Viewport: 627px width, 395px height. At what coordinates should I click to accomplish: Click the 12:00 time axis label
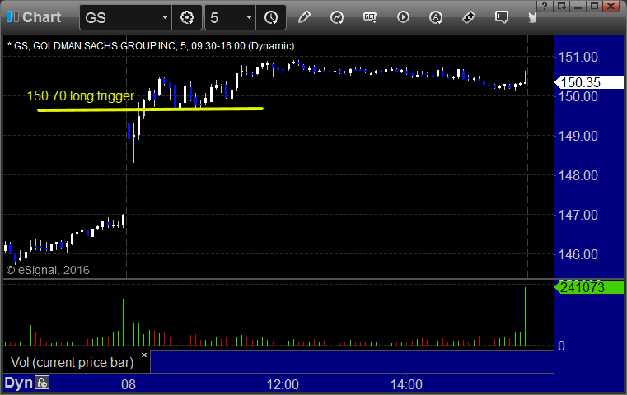tap(283, 384)
